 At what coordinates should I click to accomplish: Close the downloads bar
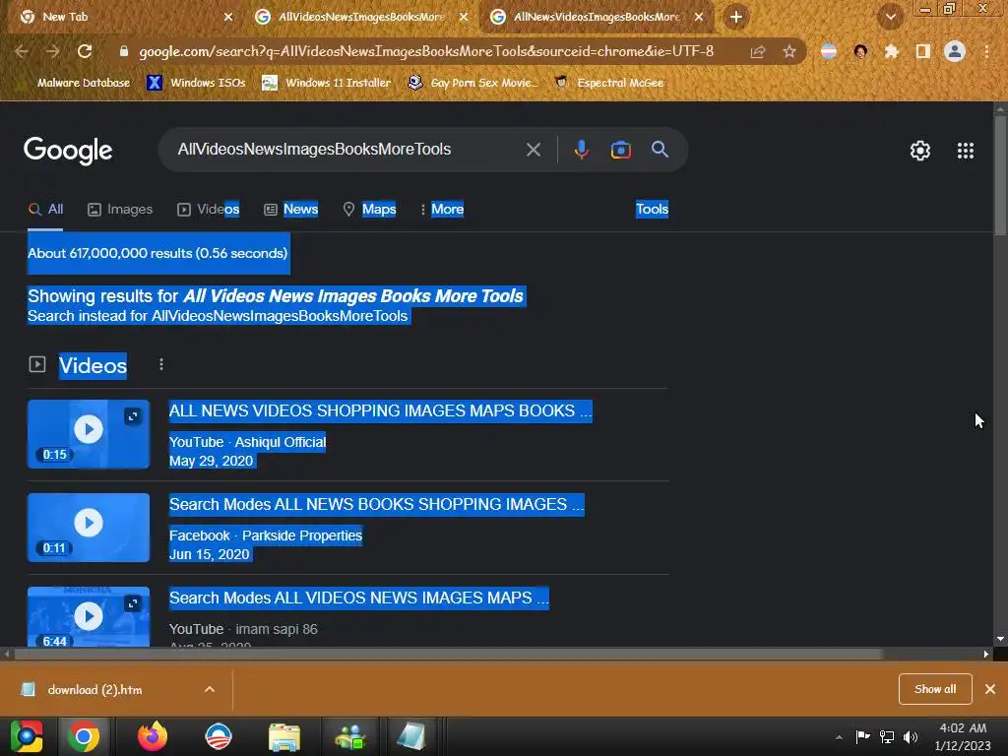pos(990,689)
